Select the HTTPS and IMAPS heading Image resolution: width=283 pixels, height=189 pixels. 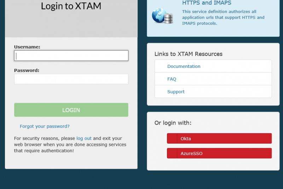(207, 3)
